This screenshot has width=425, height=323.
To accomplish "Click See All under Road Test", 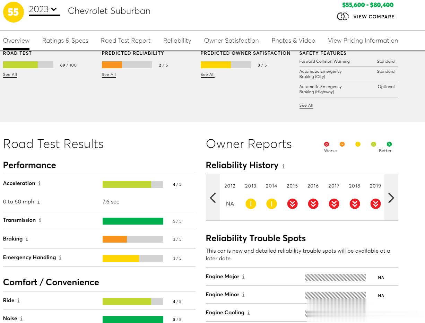I will (10, 75).
